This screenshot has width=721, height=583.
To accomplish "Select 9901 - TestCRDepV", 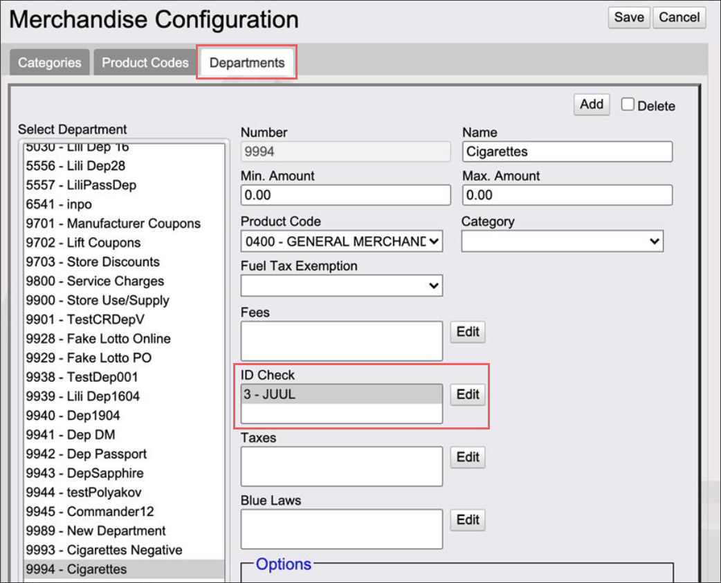I will point(124,320).
